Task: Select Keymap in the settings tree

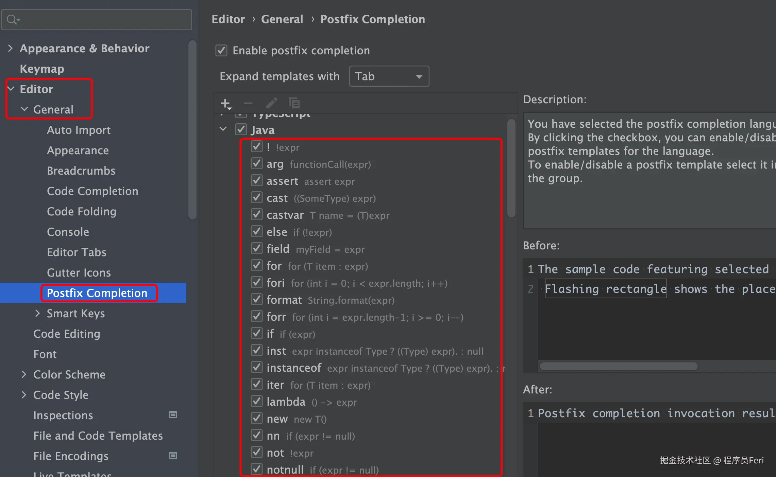Action: click(42, 69)
